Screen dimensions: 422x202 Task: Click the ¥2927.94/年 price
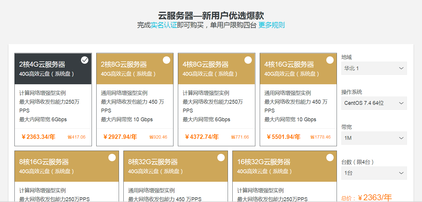click(x=120, y=137)
